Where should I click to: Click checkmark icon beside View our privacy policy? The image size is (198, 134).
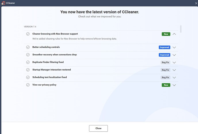28,85
